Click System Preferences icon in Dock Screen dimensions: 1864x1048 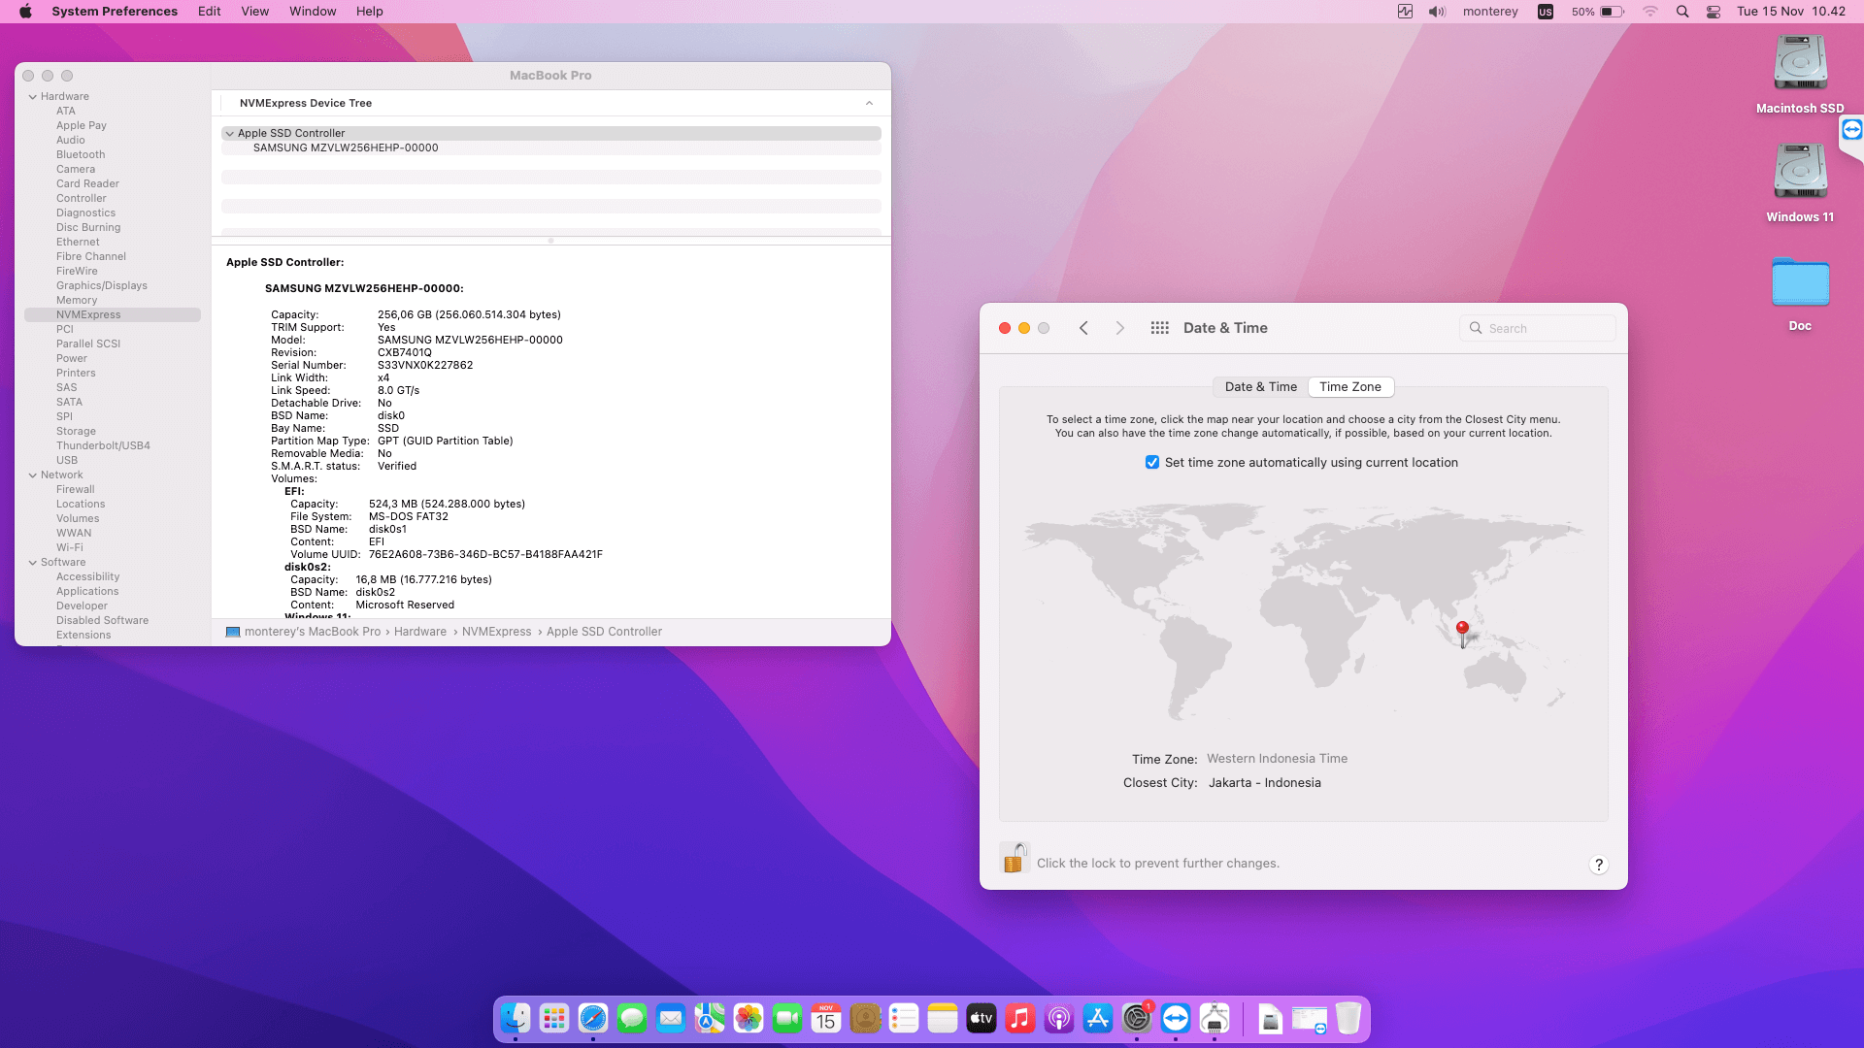pos(1137,1018)
